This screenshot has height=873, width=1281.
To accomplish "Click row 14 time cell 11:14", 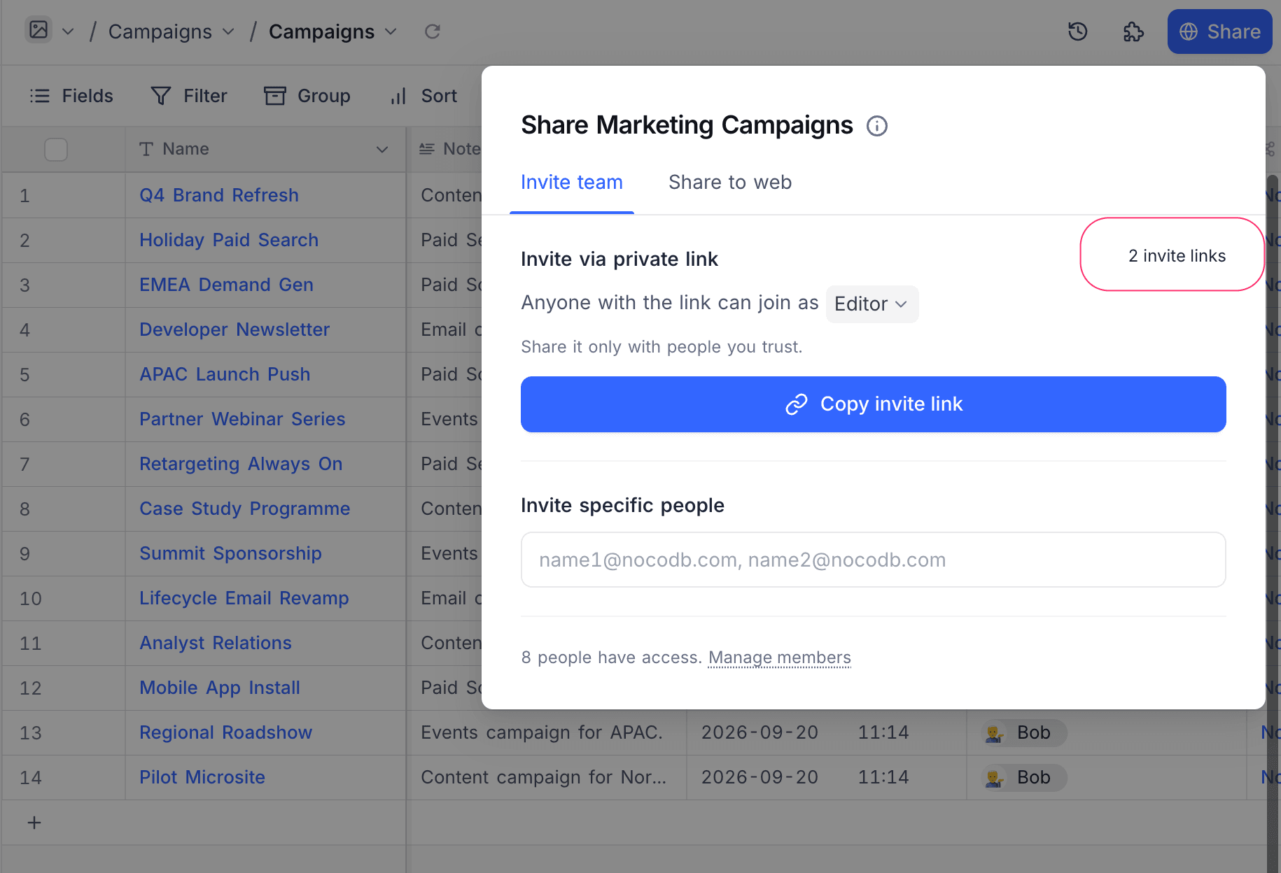I will pos(883,777).
